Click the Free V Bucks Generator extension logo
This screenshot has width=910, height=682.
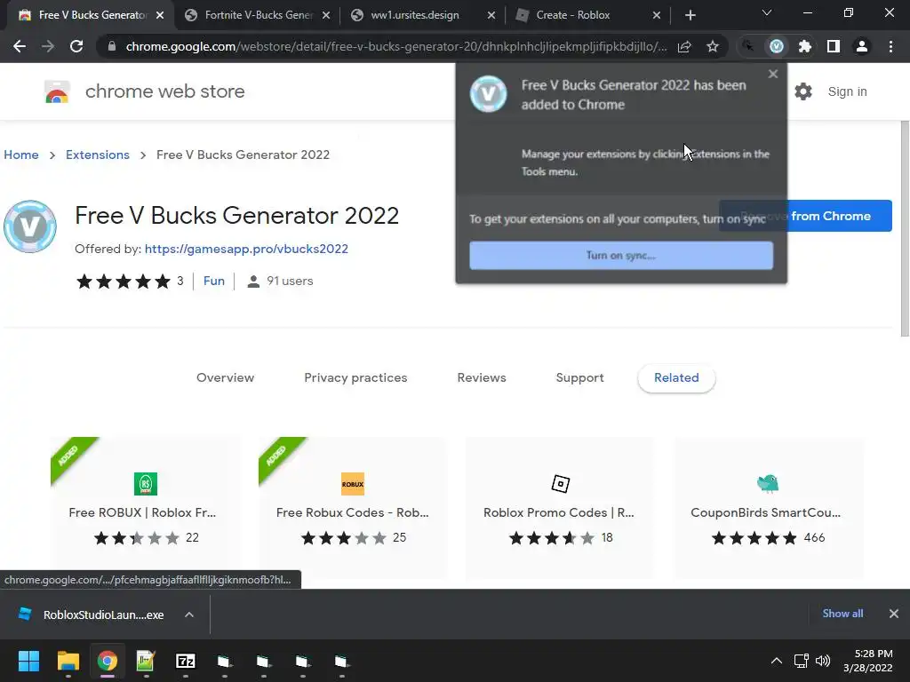[30, 226]
